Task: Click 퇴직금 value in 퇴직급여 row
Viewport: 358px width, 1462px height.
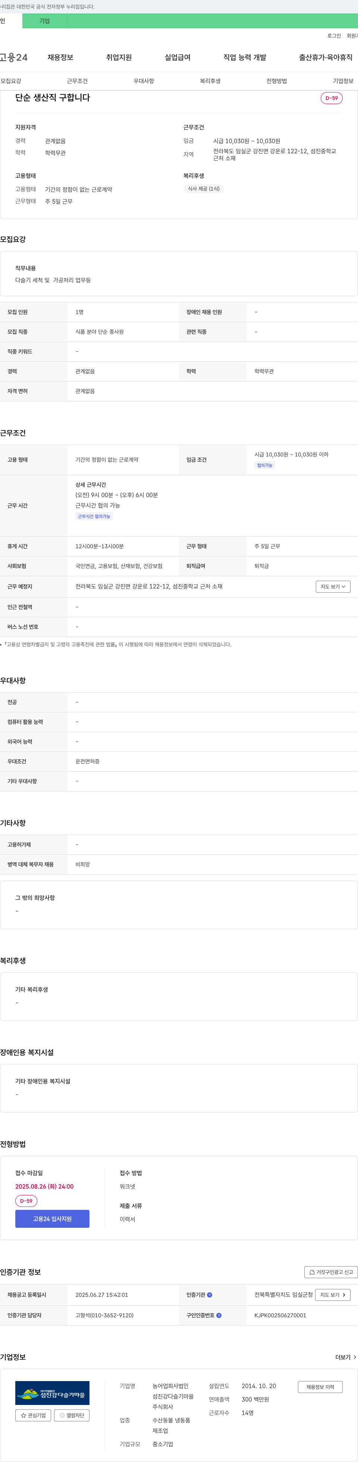Action: [x=261, y=566]
